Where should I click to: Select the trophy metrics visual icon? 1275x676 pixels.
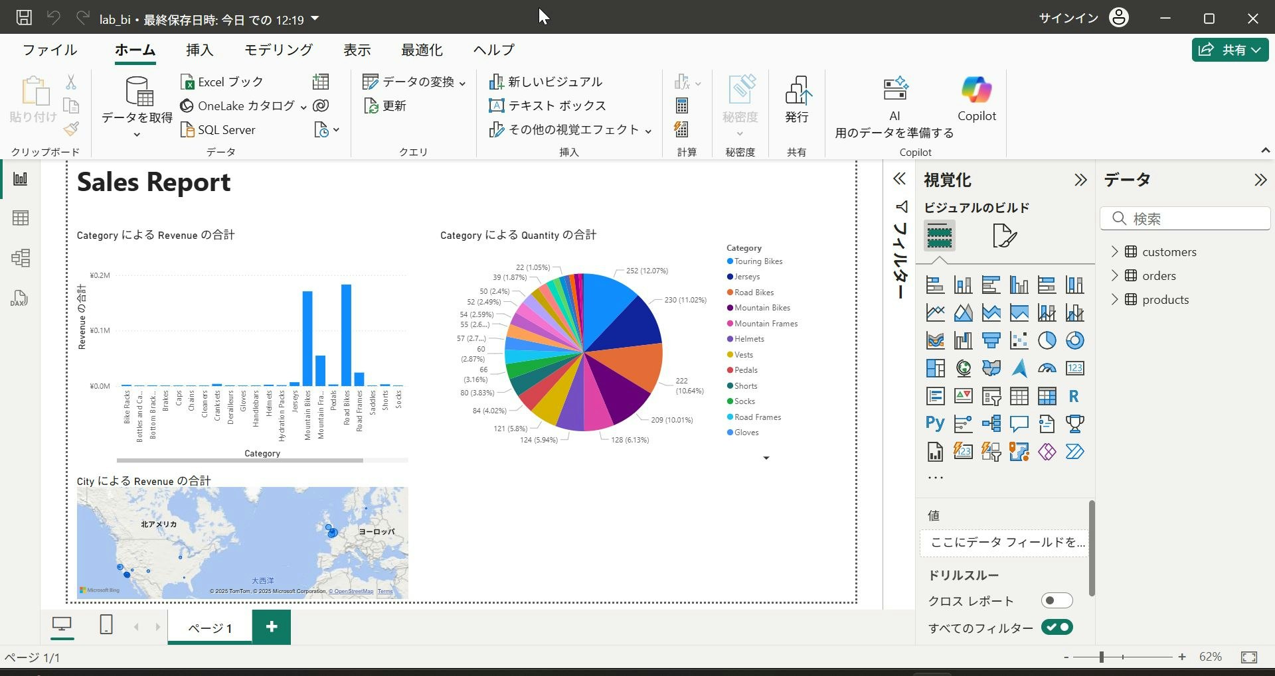click(x=1074, y=424)
